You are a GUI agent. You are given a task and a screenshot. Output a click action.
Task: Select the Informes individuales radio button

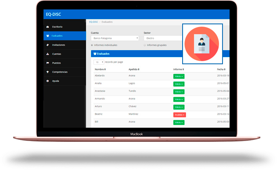(92, 45)
